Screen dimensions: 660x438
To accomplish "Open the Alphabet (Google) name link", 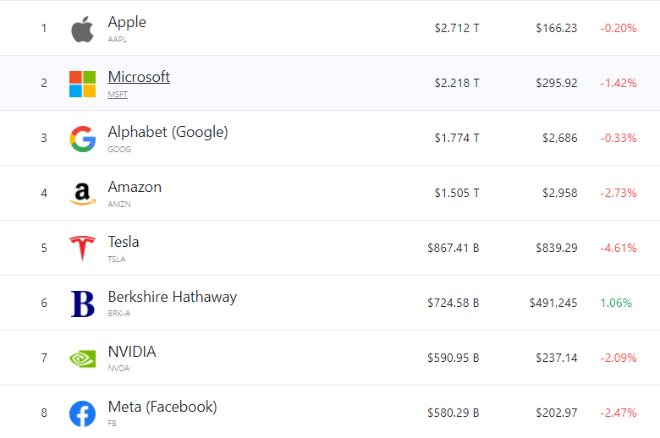I will (168, 132).
